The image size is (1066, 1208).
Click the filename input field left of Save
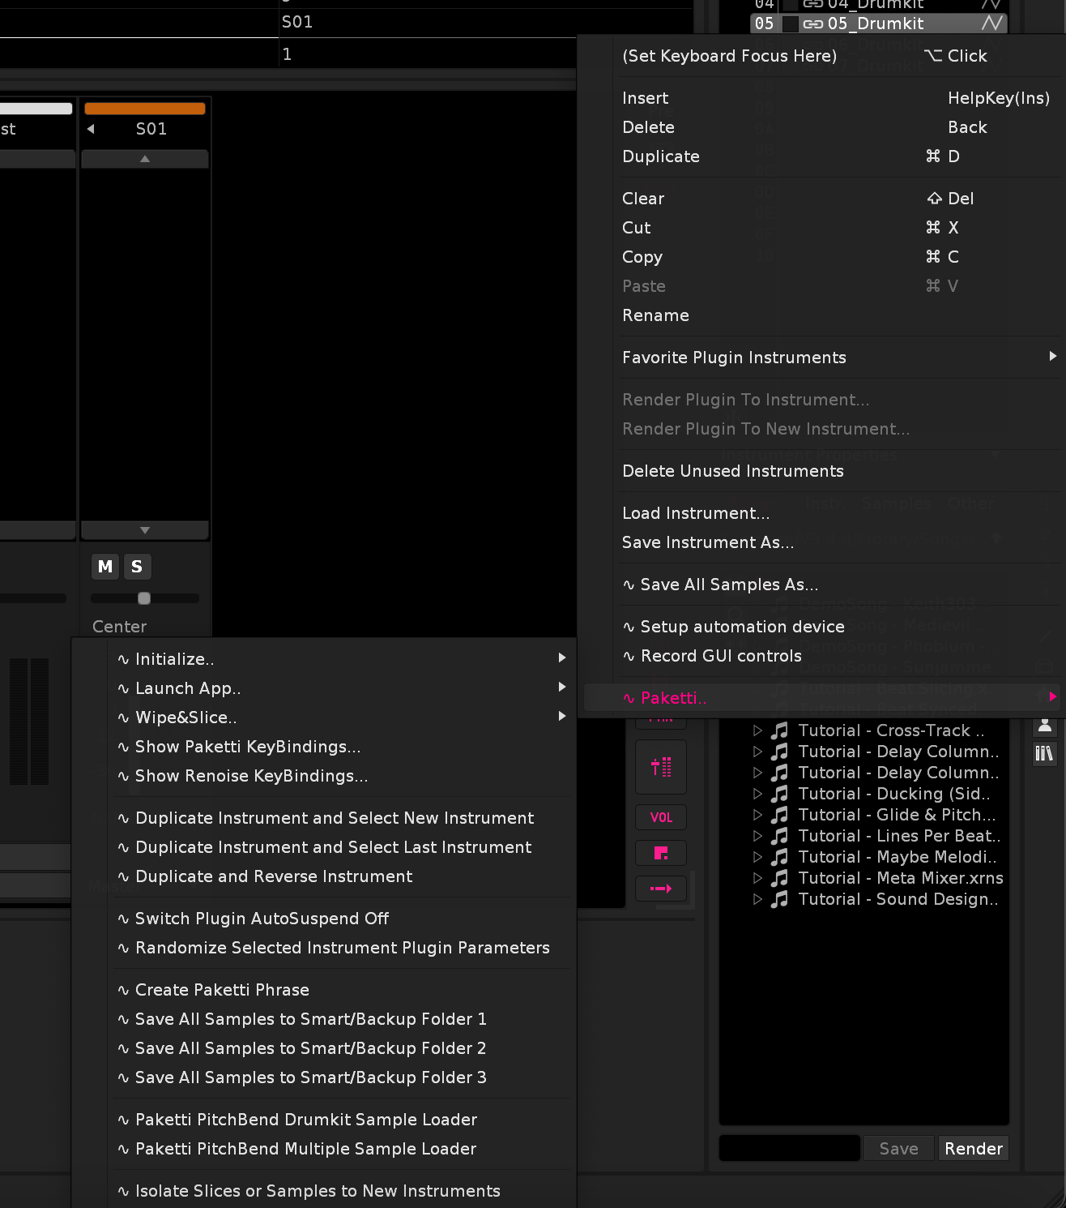click(x=789, y=1149)
